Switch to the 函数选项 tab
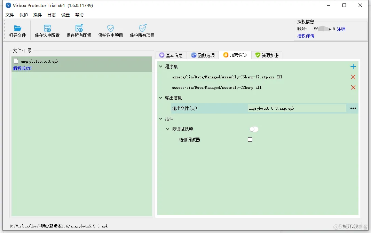This screenshot has width=371, height=233. (x=203, y=55)
